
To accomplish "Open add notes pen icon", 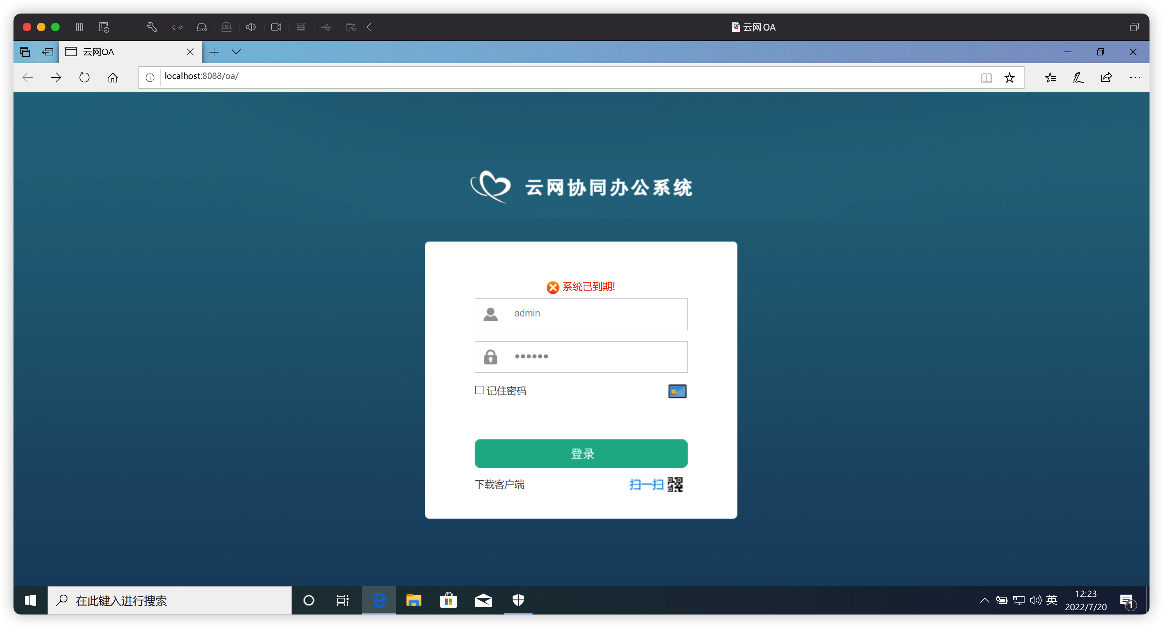I will pos(1078,78).
